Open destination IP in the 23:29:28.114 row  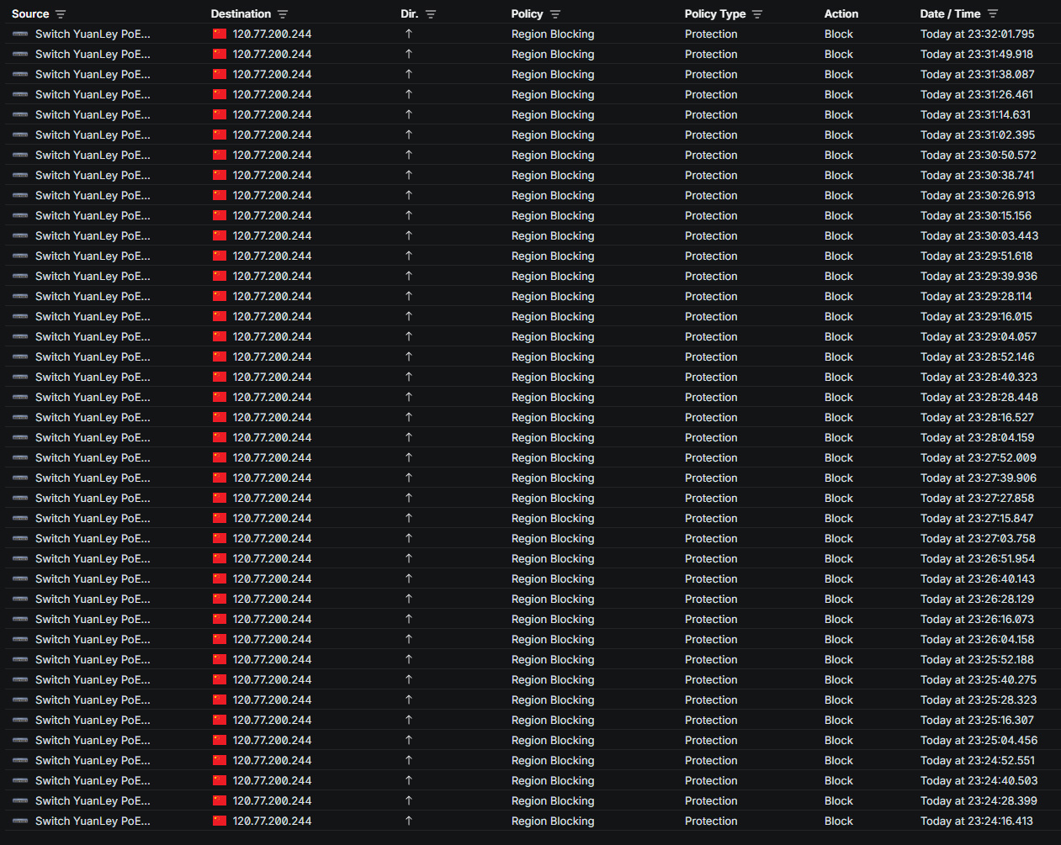[272, 297]
